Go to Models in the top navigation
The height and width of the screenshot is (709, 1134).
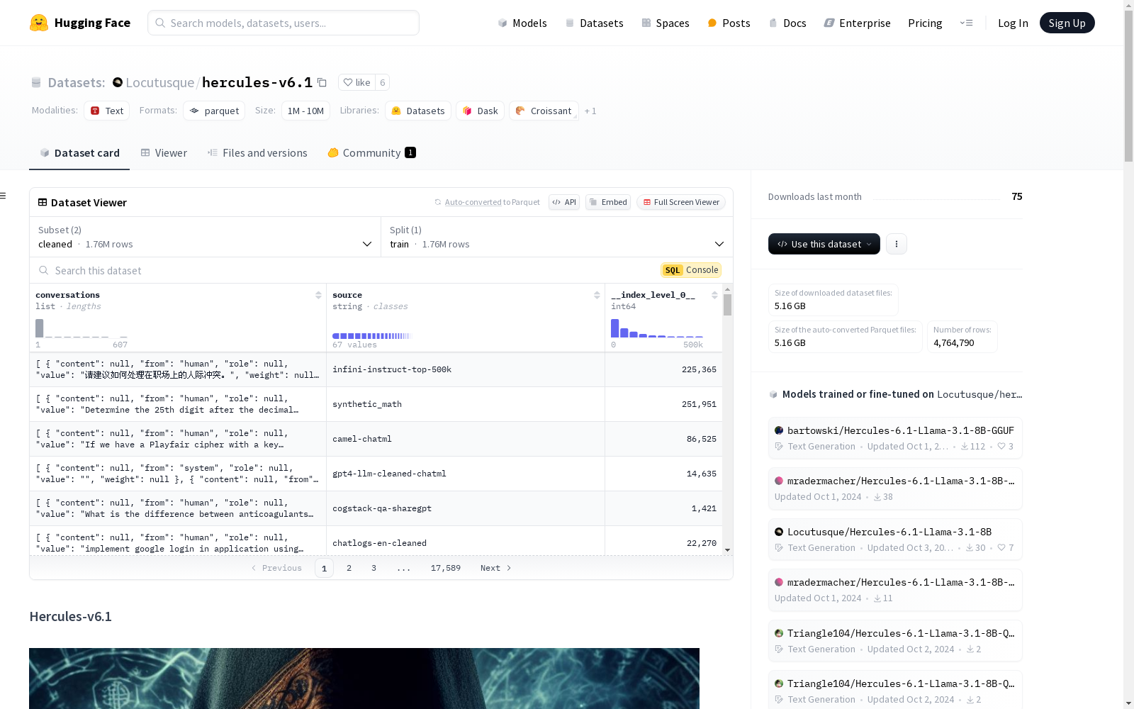click(x=522, y=23)
